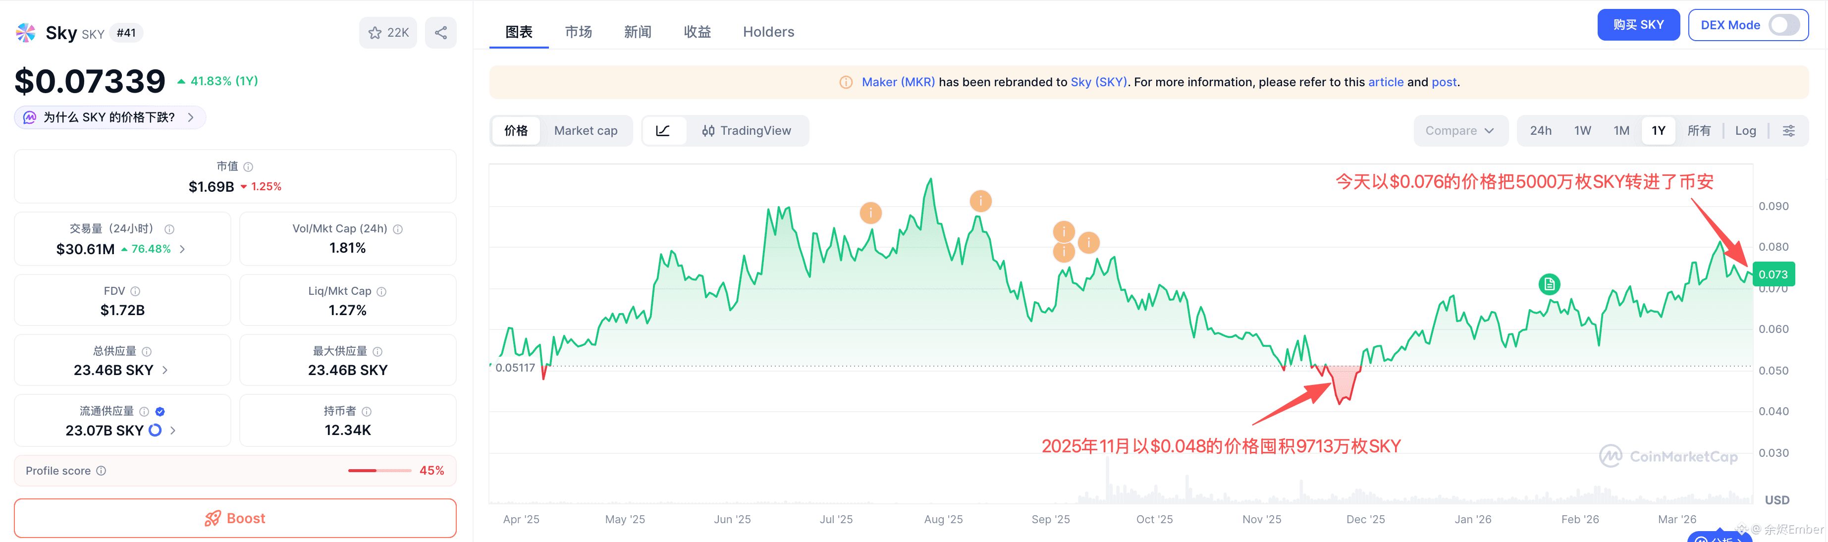Select the line chart icon
Image resolution: width=1828 pixels, height=542 pixels.
[663, 130]
